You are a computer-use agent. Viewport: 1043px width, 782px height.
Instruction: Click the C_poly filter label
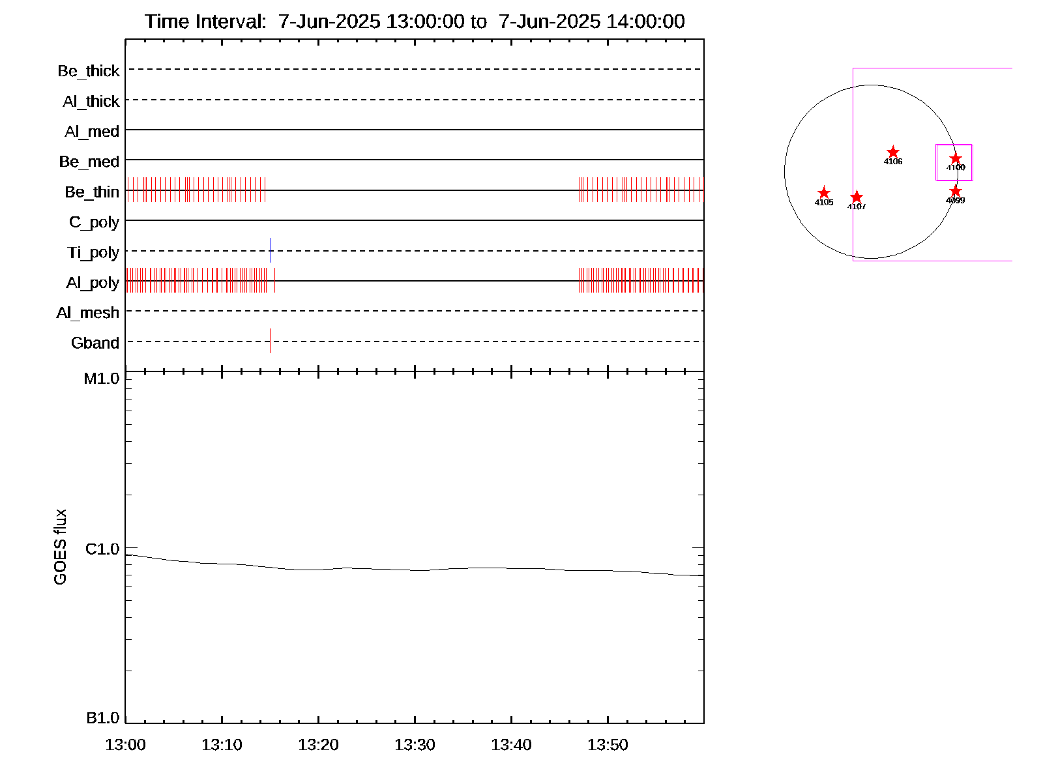coord(95,222)
